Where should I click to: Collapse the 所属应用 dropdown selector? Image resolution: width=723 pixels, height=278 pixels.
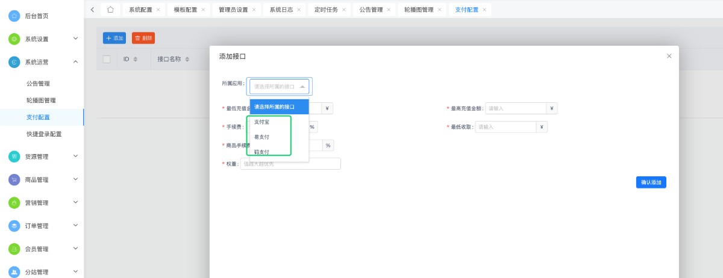[x=280, y=87]
